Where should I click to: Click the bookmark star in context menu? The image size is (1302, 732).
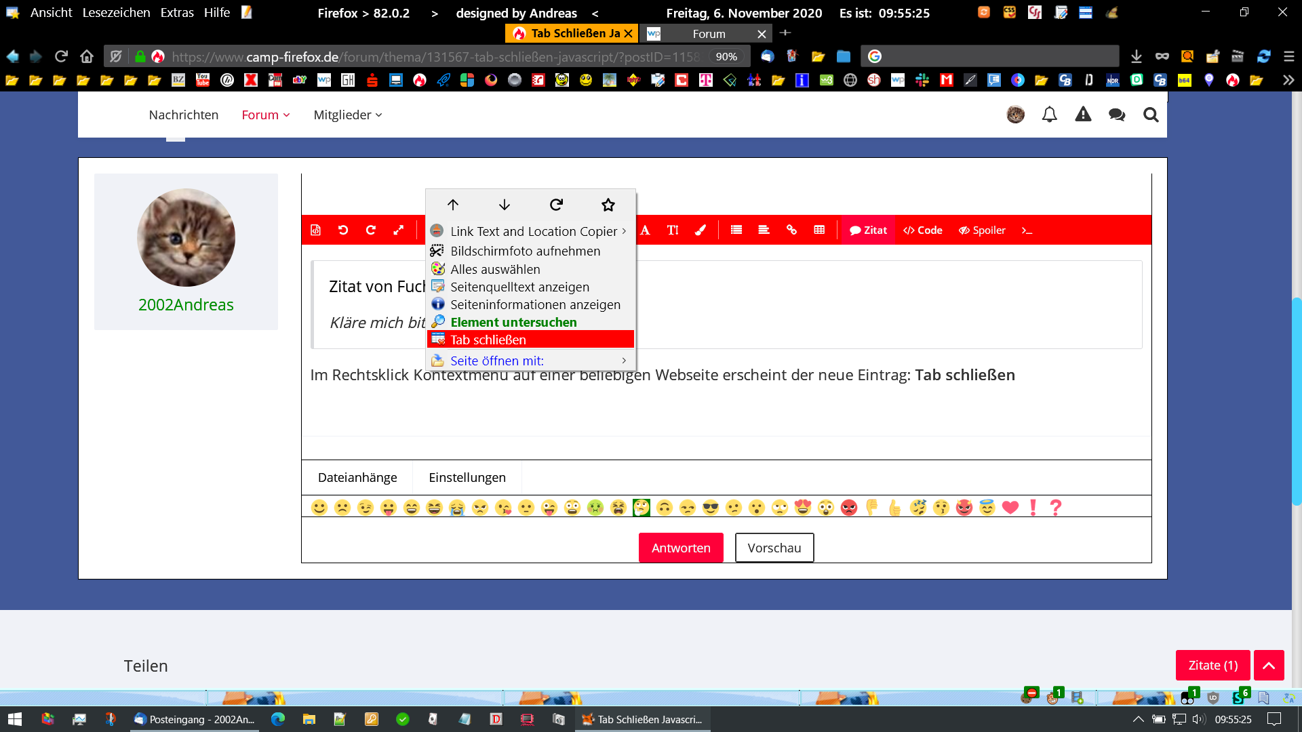pyautogui.click(x=608, y=205)
